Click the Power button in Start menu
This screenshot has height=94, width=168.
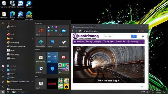(3, 87)
